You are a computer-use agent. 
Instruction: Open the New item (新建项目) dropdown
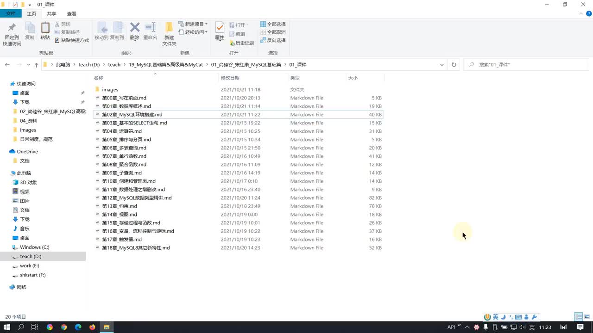click(x=193, y=24)
